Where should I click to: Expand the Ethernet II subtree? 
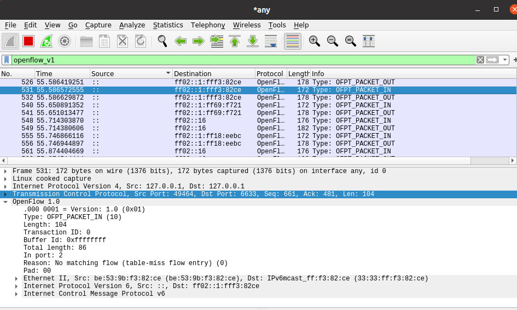[x=16, y=279]
